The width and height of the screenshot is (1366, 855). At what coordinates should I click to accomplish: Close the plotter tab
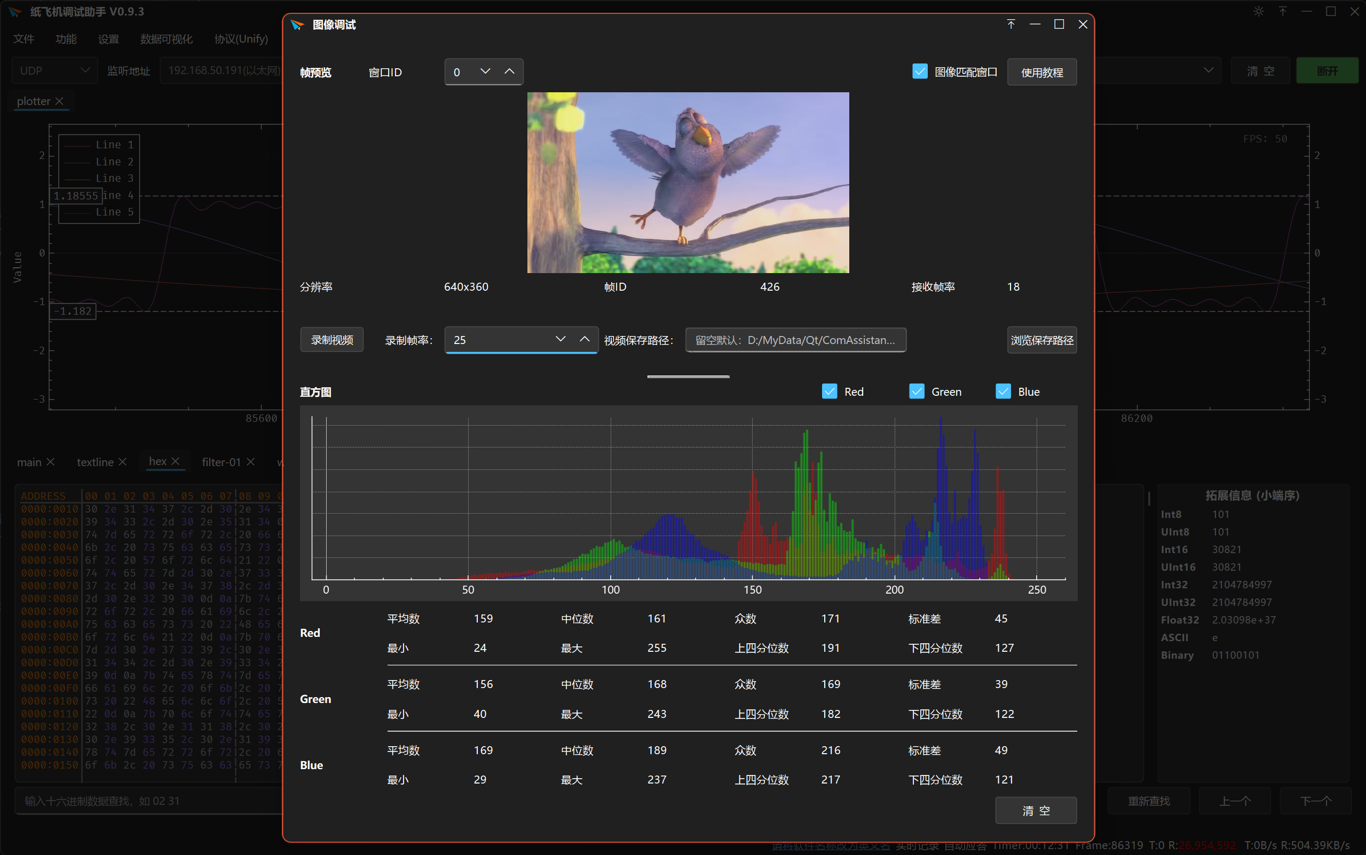59,101
